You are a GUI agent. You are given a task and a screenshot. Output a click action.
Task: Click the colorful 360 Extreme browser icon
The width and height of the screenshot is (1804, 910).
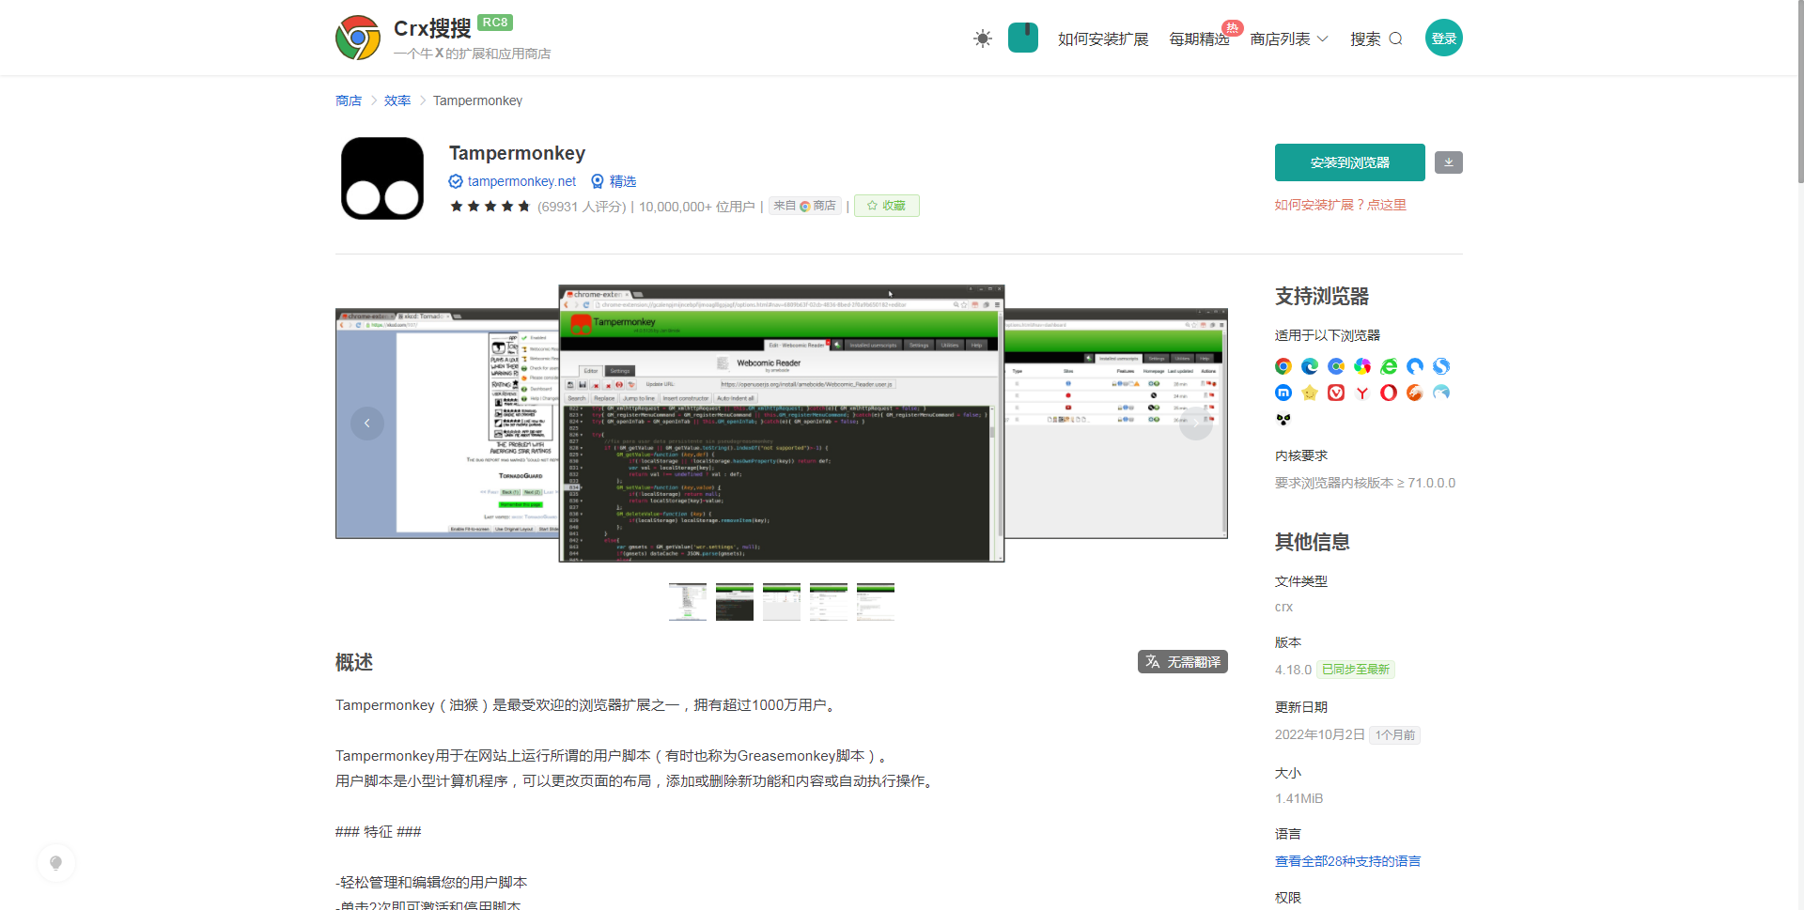1362,366
